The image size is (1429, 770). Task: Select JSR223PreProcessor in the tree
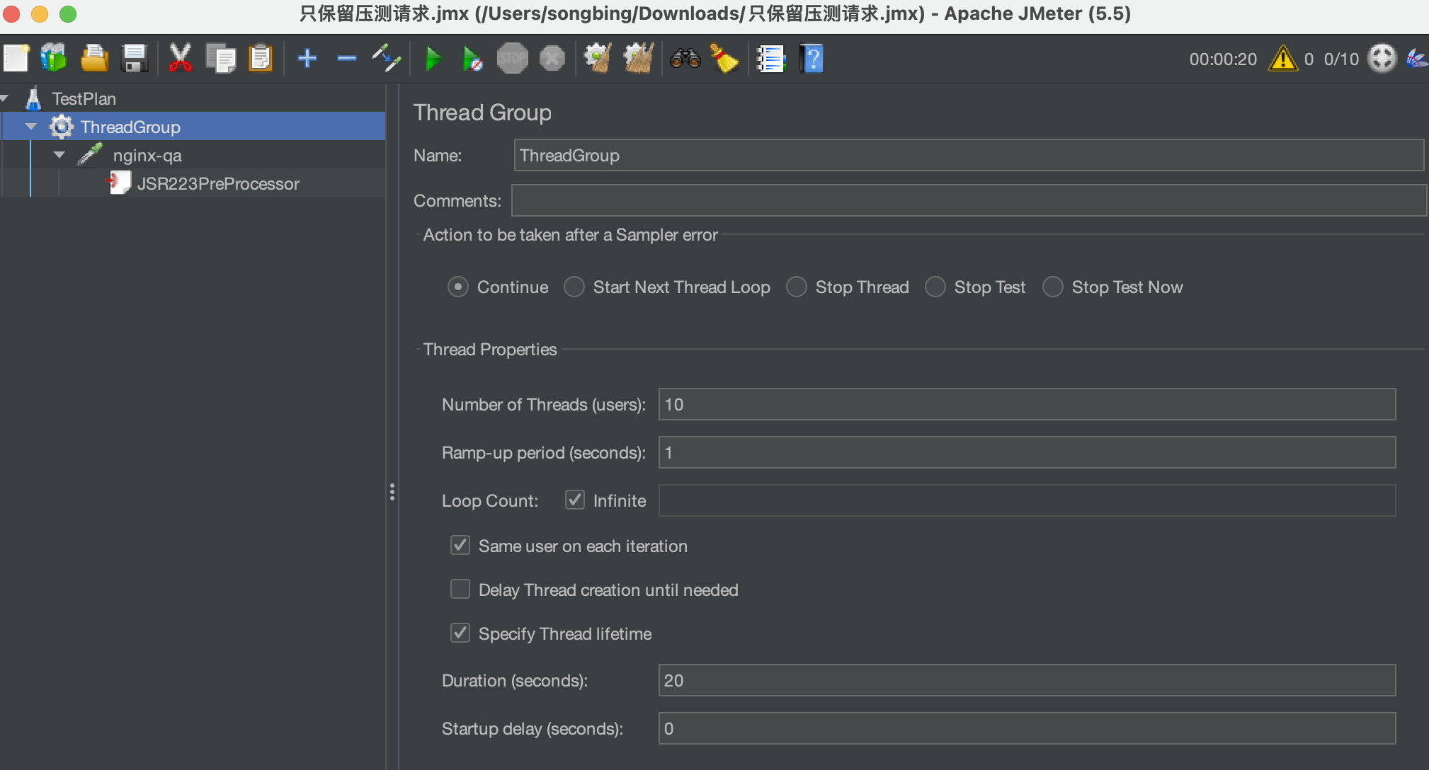coord(217,184)
